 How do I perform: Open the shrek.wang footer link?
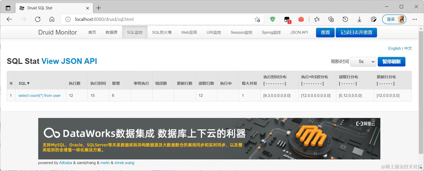pos(124,163)
